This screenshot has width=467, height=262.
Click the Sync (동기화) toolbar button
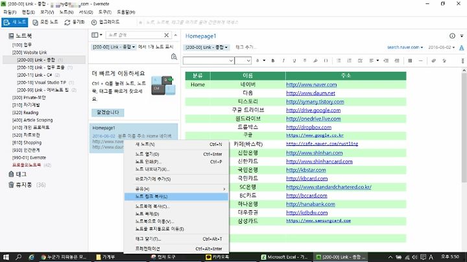pos(75,22)
